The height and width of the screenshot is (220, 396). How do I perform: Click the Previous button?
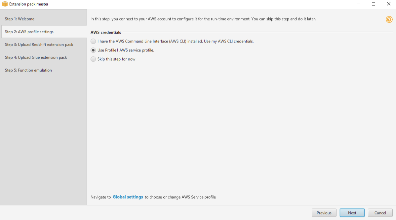click(x=324, y=213)
